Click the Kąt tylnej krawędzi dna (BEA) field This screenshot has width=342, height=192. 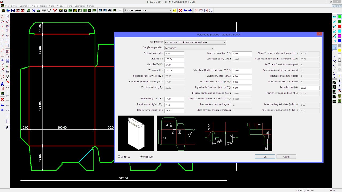[242, 82]
